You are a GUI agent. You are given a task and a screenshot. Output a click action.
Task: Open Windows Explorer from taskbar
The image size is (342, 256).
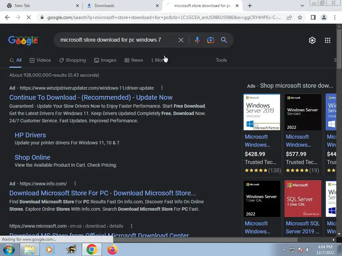30,249
